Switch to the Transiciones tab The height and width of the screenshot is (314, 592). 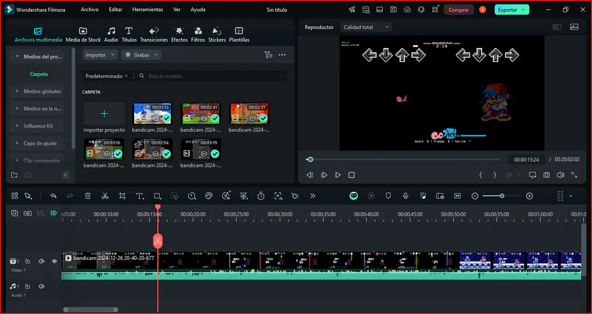pyautogui.click(x=154, y=34)
